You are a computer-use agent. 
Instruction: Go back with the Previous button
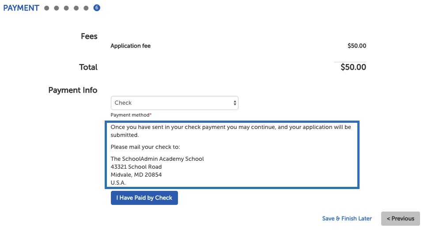pos(401,219)
